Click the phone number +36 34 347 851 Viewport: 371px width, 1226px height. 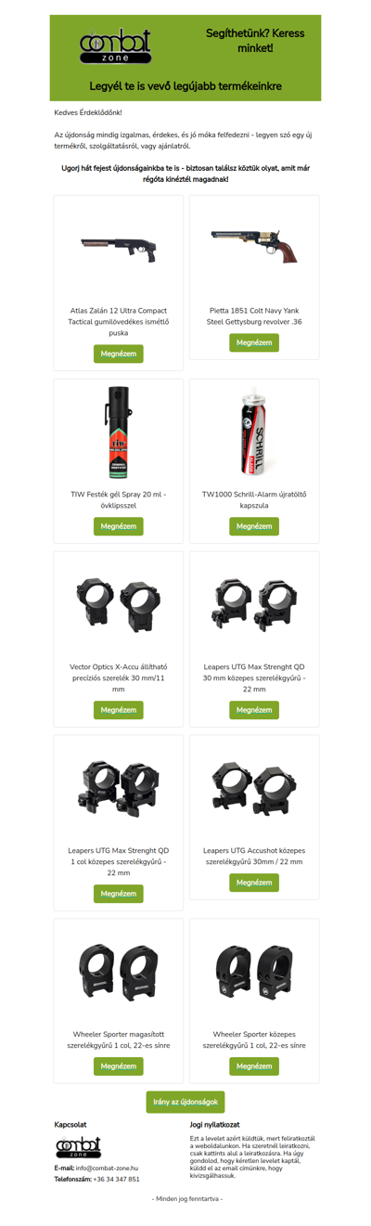coord(117,1179)
